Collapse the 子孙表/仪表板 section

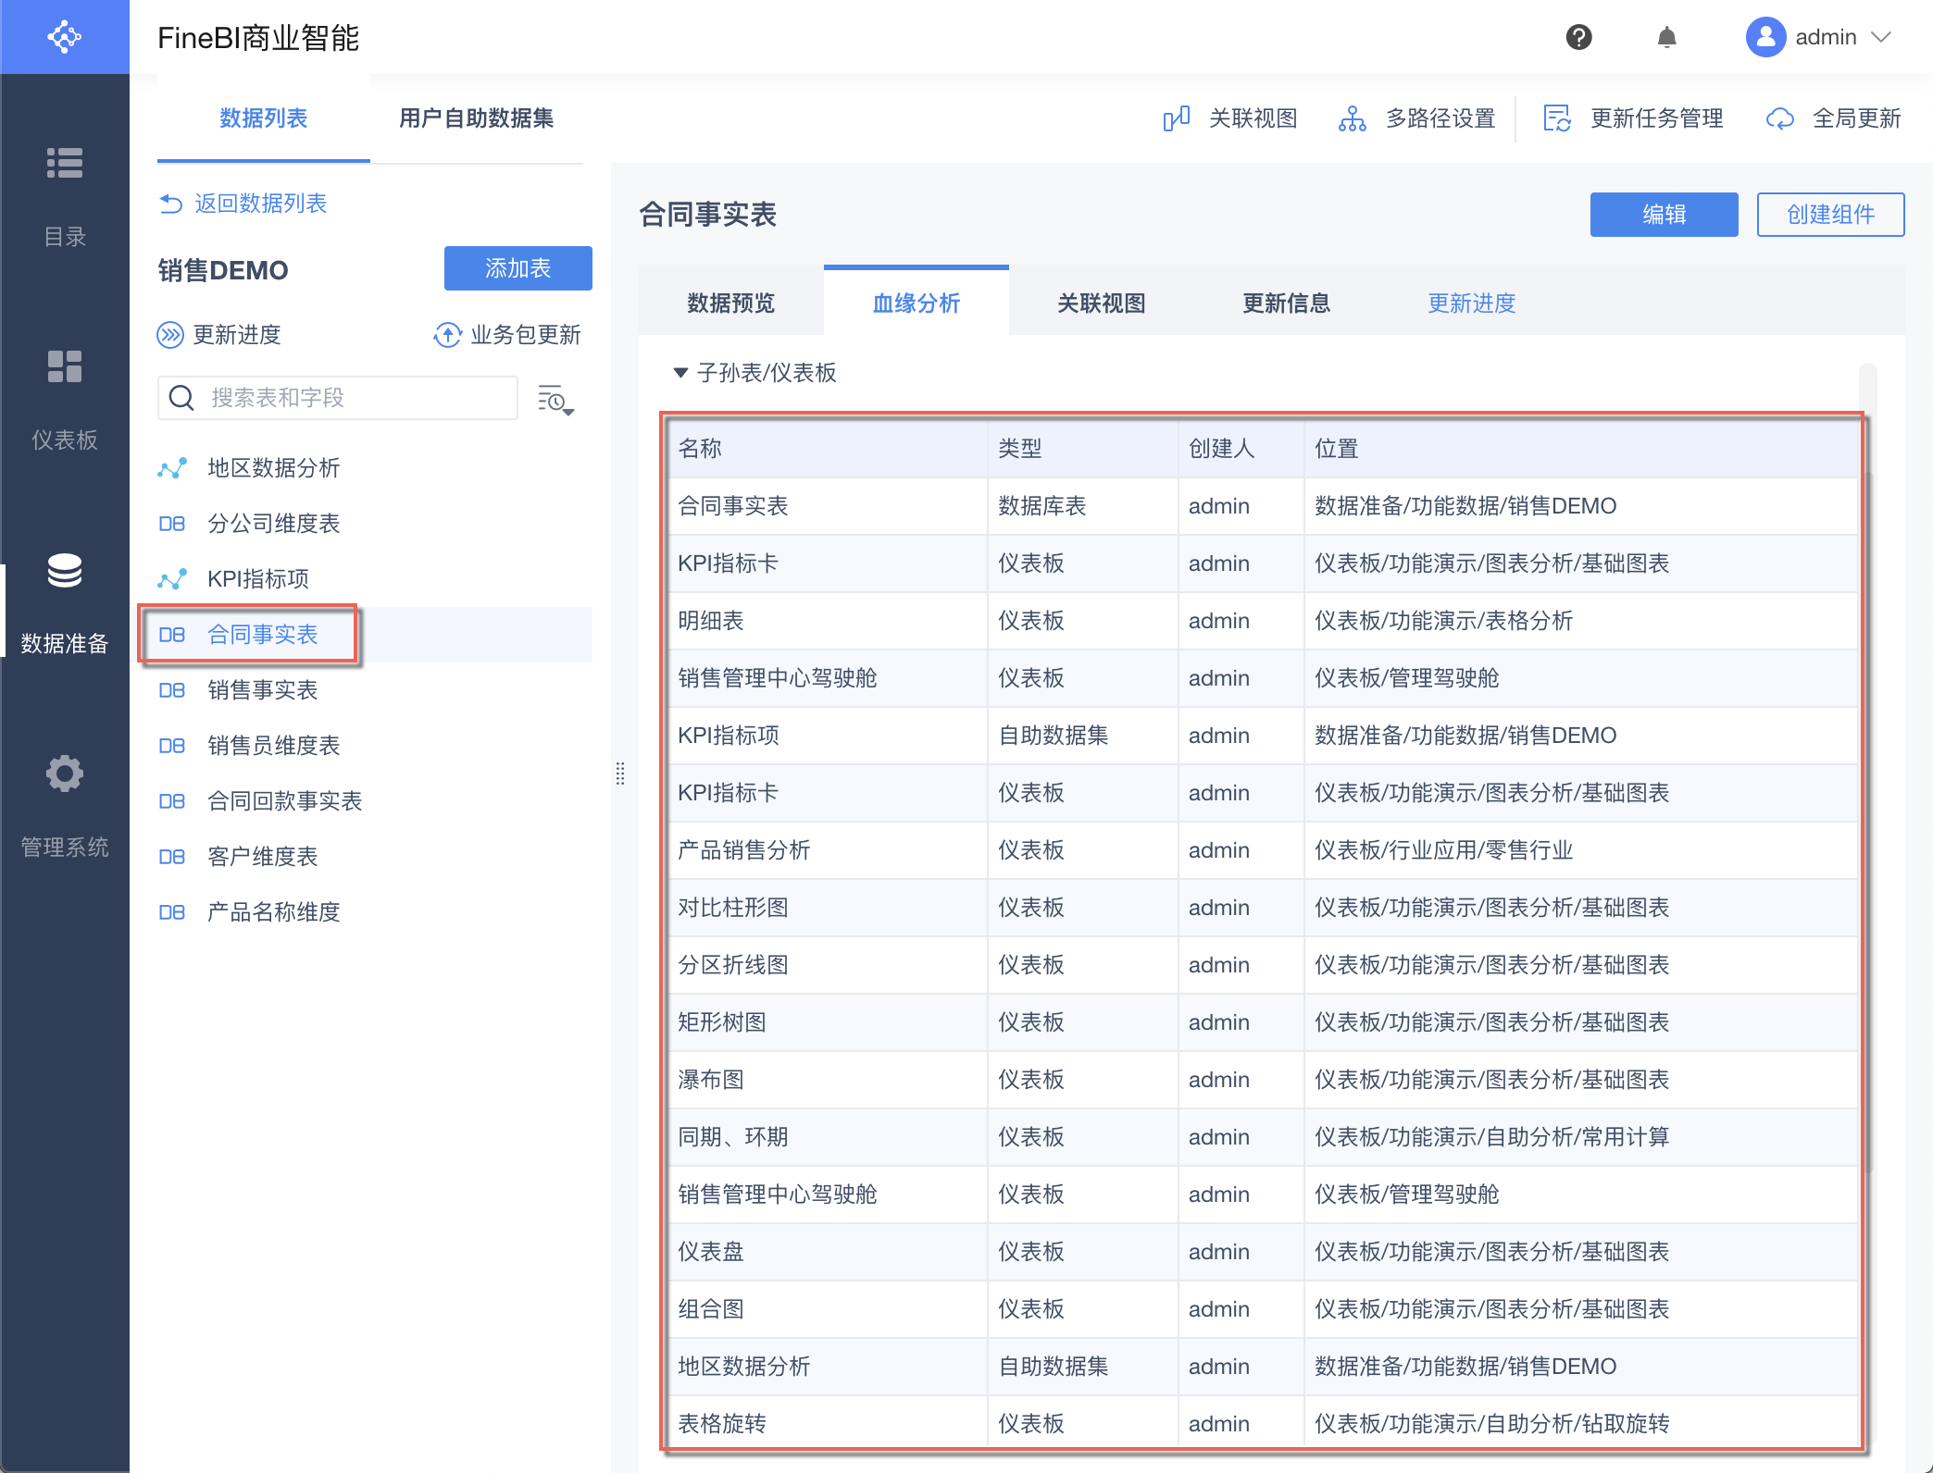680,373
